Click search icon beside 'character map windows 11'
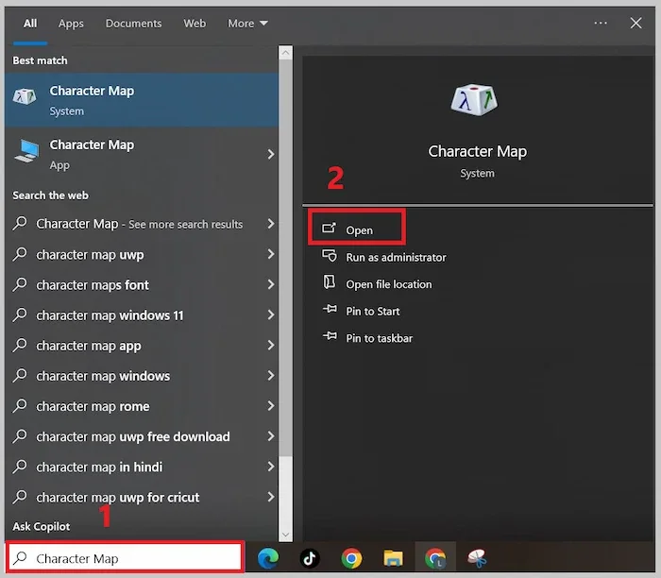The image size is (661, 578). point(20,314)
